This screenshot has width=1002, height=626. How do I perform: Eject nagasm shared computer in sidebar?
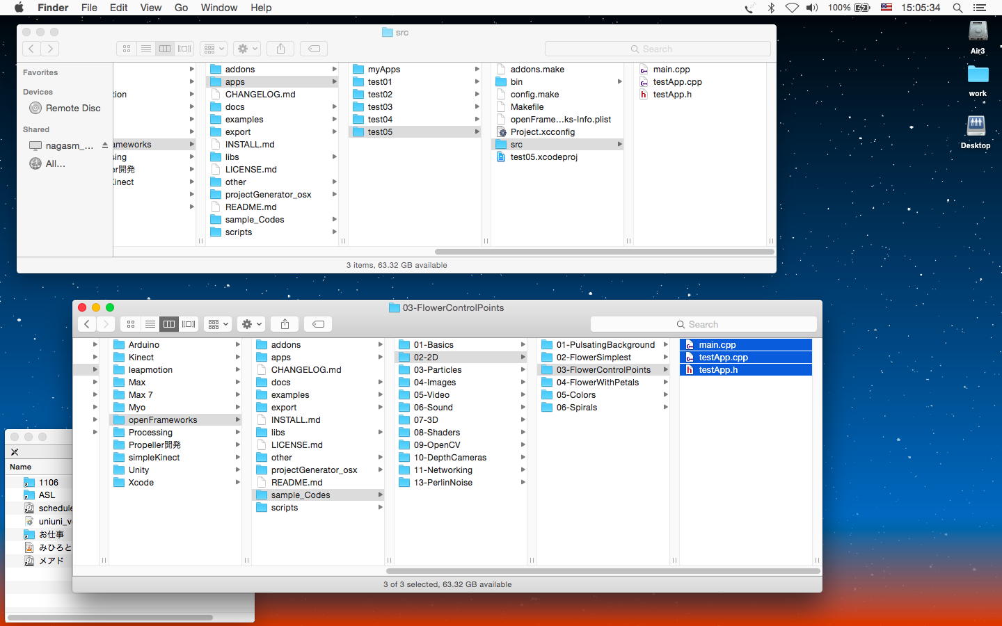[x=105, y=145]
